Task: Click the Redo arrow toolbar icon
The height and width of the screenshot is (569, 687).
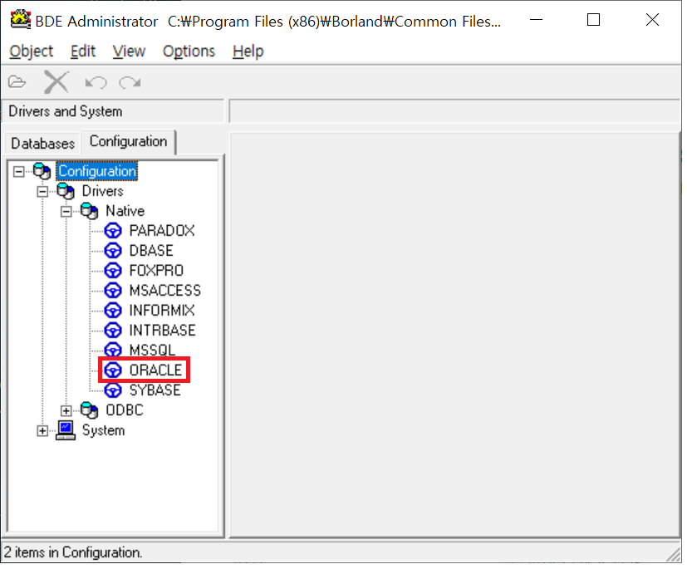Action: pyautogui.click(x=129, y=81)
